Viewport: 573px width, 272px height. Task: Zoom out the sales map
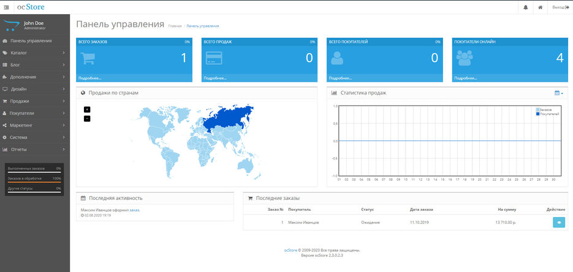pyautogui.click(x=87, y=119)
